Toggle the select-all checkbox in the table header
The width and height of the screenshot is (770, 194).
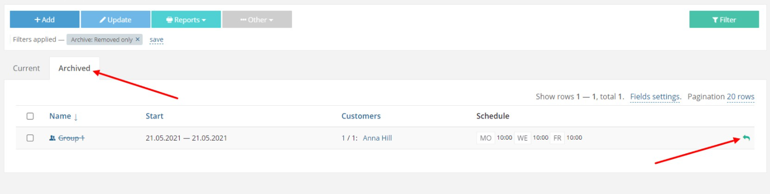pyautogui.click(x=30, y=116)
